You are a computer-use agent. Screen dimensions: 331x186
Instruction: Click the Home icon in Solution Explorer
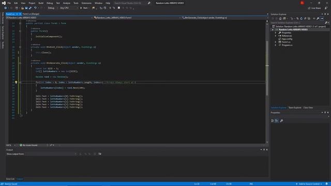[x=280, y=19]
